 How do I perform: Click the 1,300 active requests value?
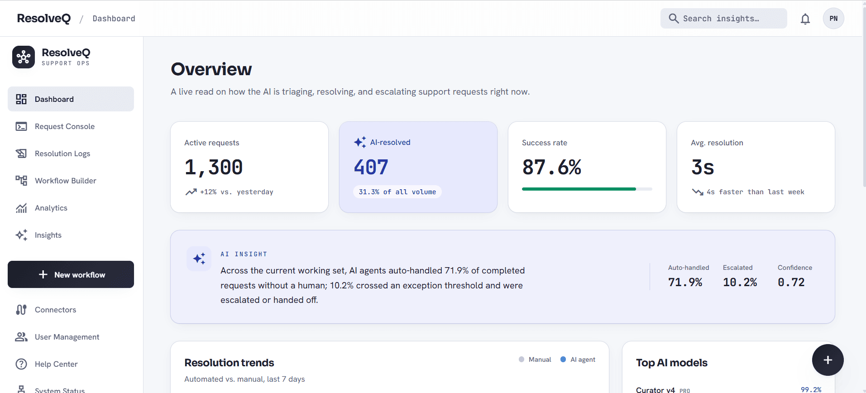(x=214, y=167)
